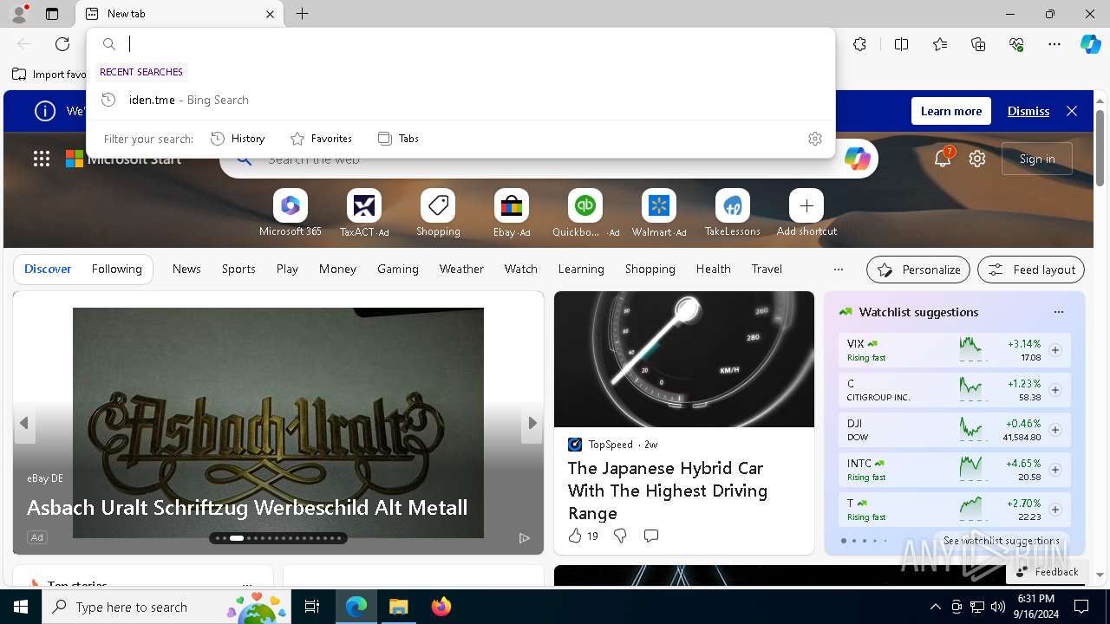This screenshot has height=624, width=1110.
Task: Click Add shortcut plus tile
Action: tap(806, 213)
